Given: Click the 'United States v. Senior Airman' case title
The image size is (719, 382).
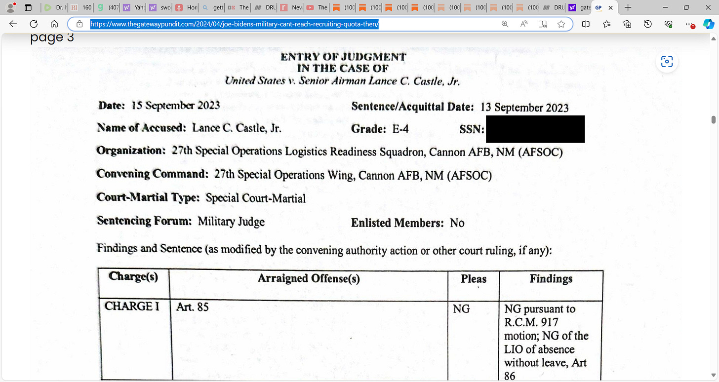Looking at the screenshot, I should coord(342,81).
